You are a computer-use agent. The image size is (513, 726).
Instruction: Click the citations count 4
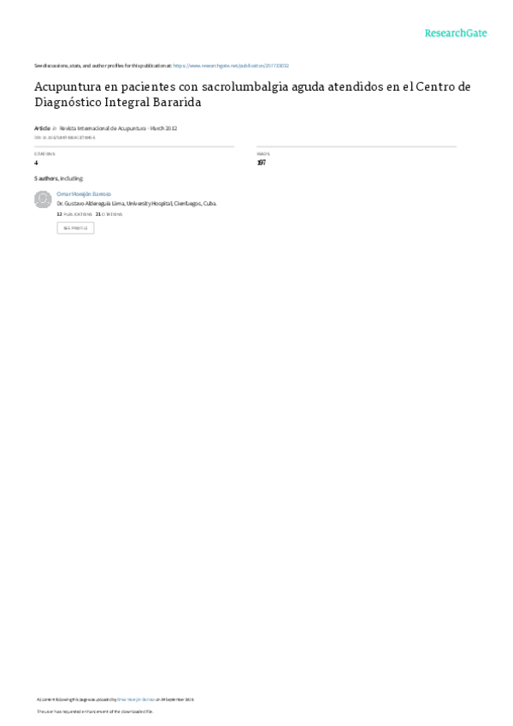36,163
